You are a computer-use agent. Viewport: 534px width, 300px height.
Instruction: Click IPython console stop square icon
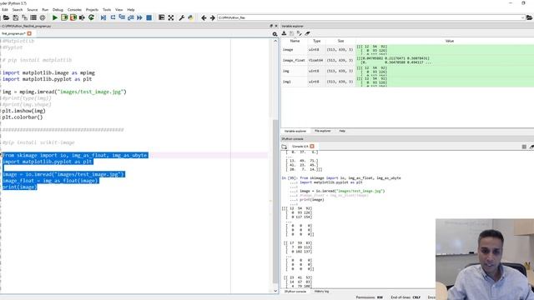coord(524,147)
